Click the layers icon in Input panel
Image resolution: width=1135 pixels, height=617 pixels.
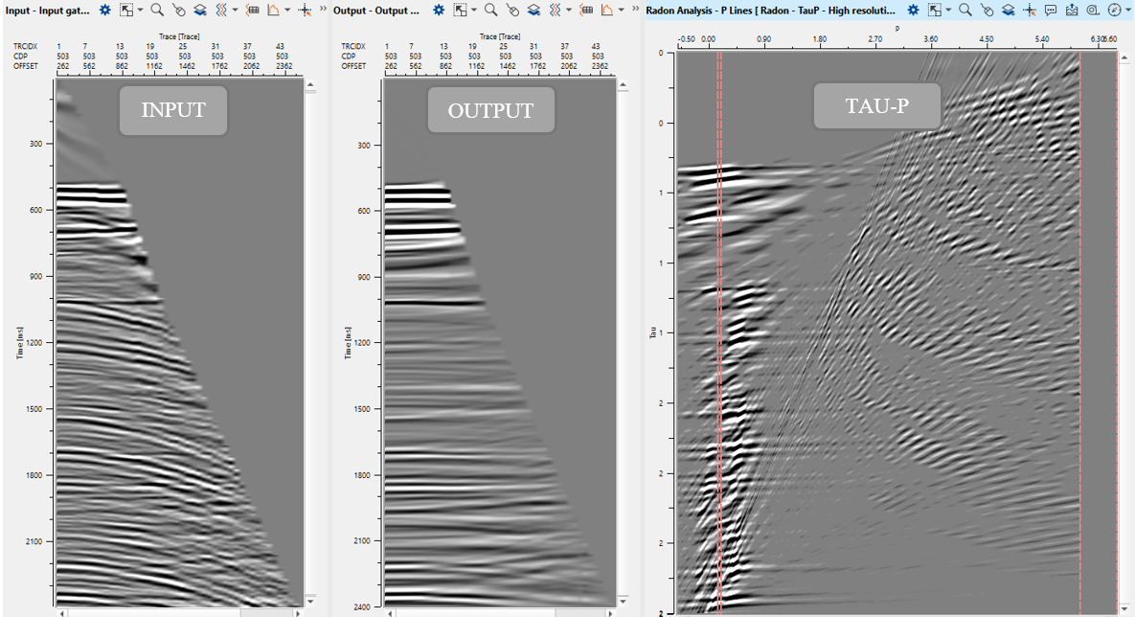[x=200, y=10]
